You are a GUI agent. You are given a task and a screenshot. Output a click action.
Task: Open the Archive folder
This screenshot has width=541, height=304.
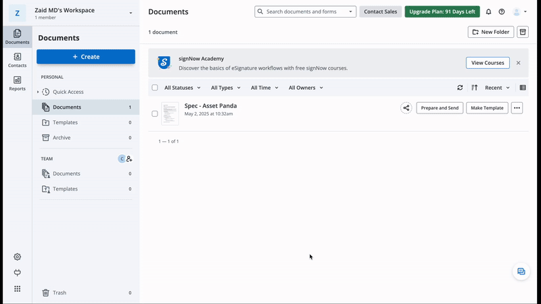tap(86, 138)
